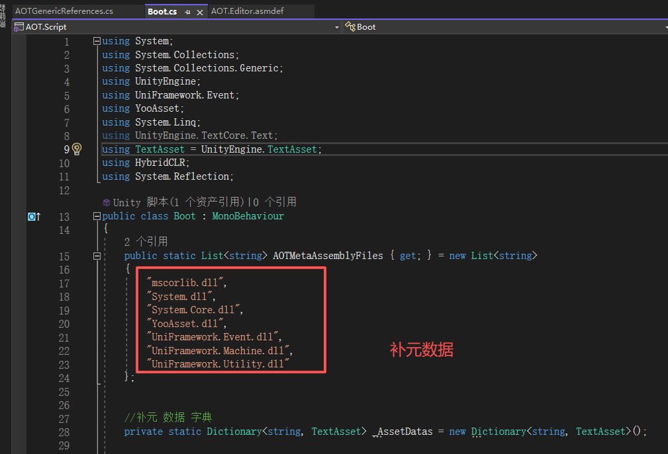668x454 pixels.
Task: Click the Boot class icon in navigation bar
Action: point(350,27)
